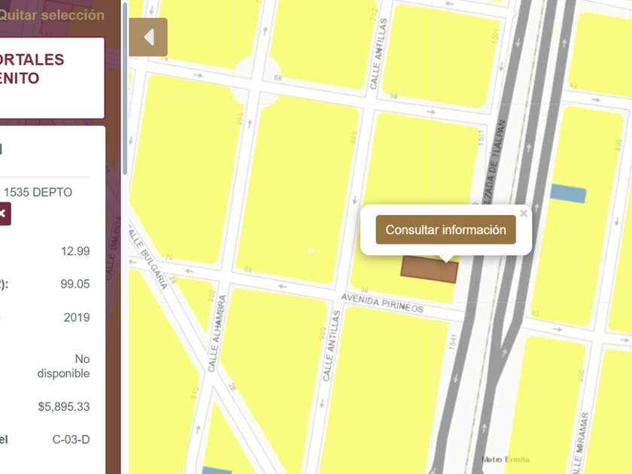Viewport: 632px width, 474px height.
Task: Click the code C-03-D
Action: click(x=71, y=439)
